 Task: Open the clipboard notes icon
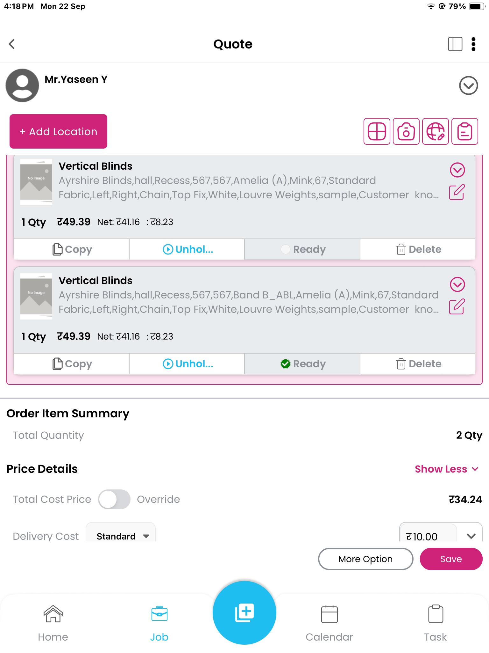[465, 131]
